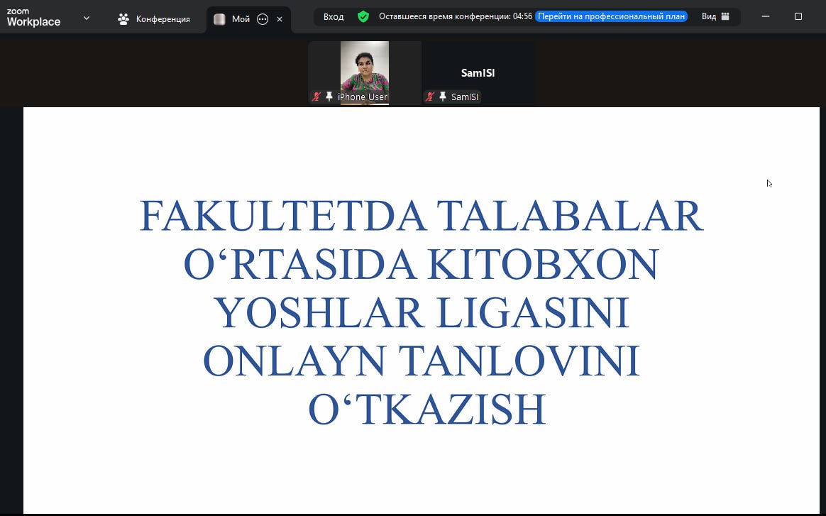The image size is (826, 516).
Task: Unpin SamISI's video tile
Action: pyautogui.click(x=442, y=97)
